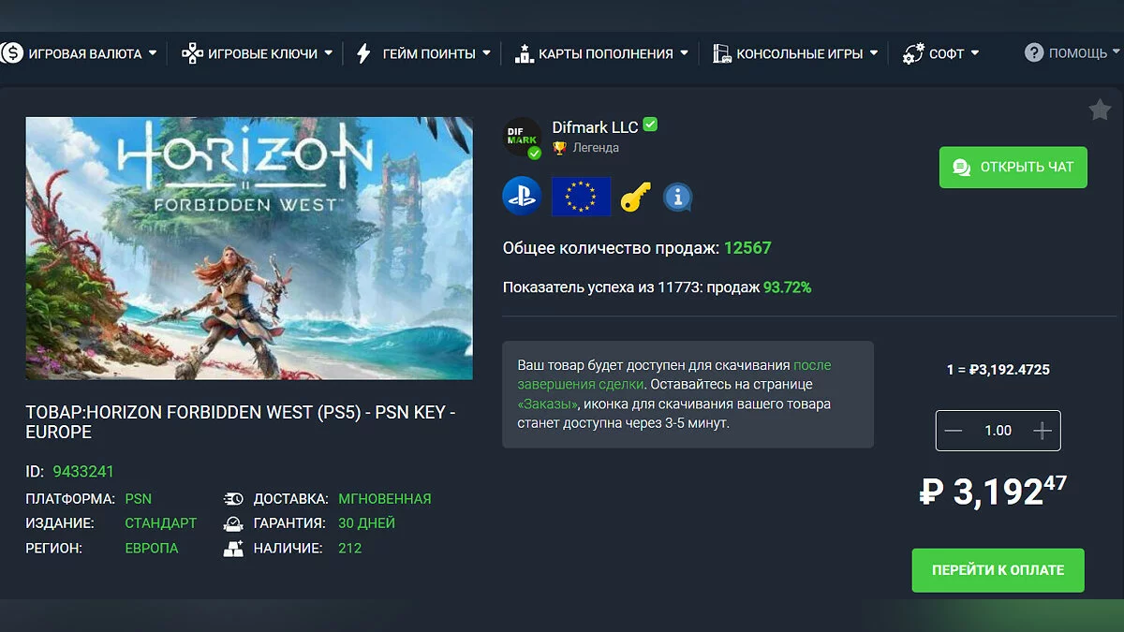Viewport: 1124px width, 632px height.
Task: Click the European Union flag icon
Action: (x=581, y=197)
